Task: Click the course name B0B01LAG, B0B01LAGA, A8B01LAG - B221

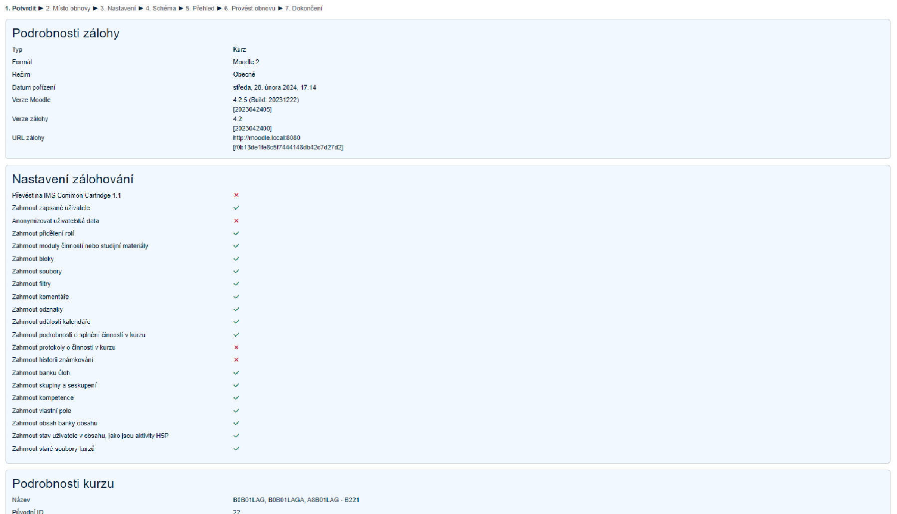Action: click(x=296, y=500)
